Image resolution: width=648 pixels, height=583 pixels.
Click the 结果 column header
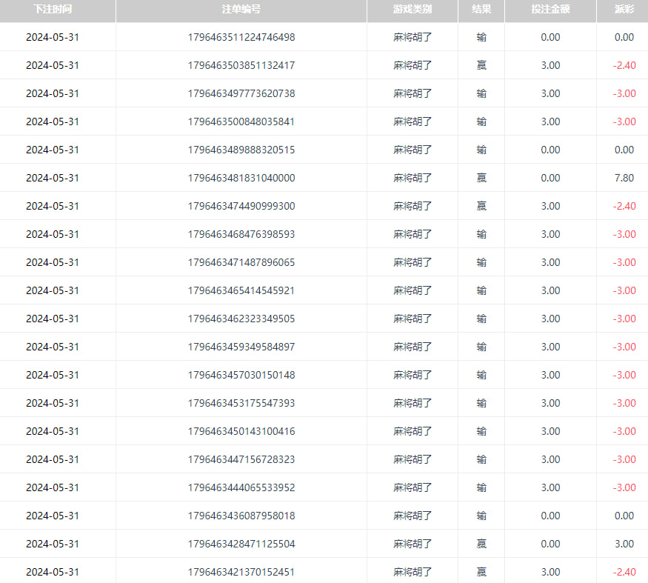[481, 10]
